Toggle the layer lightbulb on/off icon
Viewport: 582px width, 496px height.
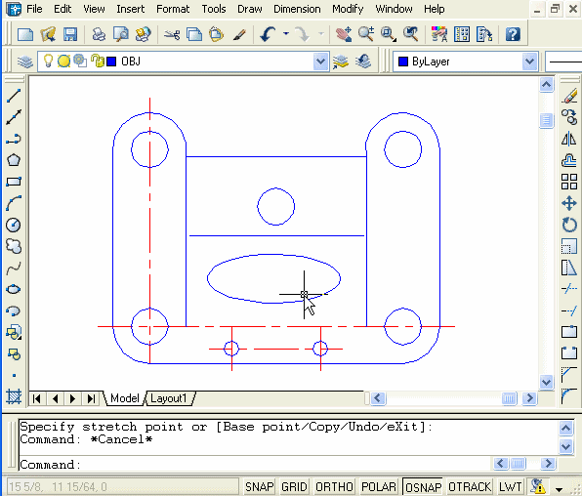click(x=48, y=61)
